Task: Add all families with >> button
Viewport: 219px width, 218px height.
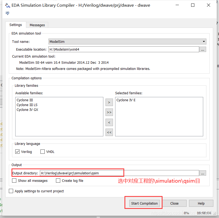Action: tap(109, 112)
